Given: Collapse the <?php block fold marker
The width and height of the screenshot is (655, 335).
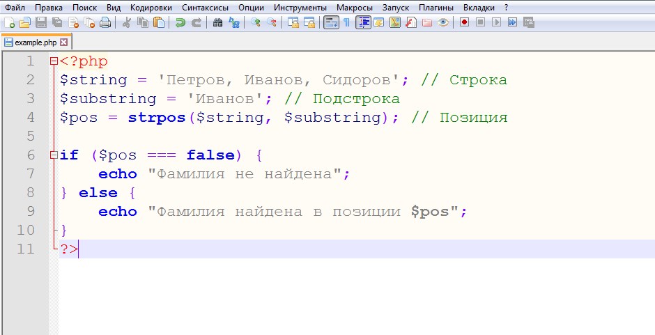Looking at the screenshot, I should pos(54,61).
